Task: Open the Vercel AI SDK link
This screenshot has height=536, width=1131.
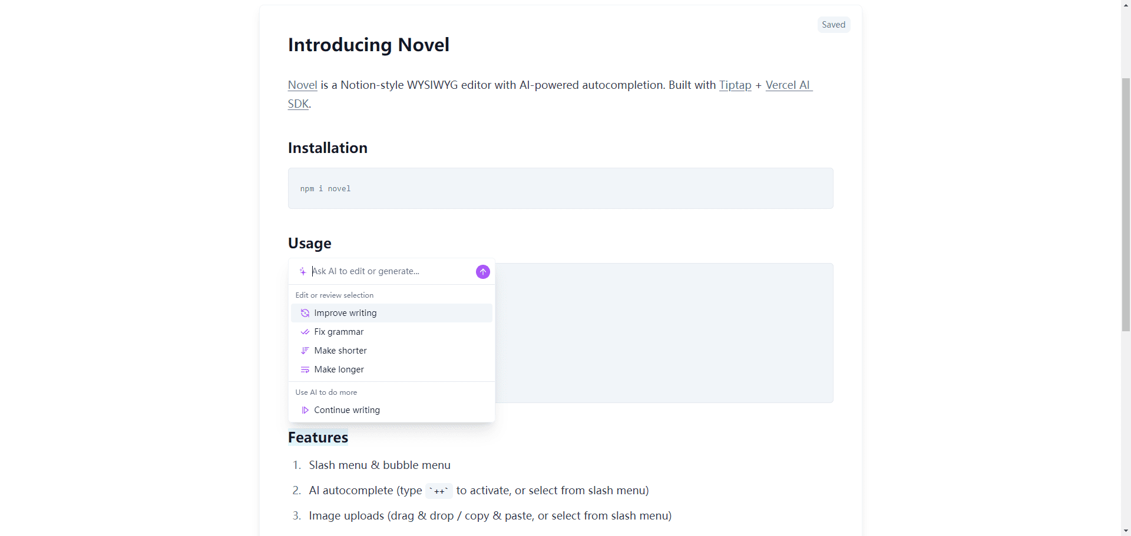Action: (x=788, y=85)
